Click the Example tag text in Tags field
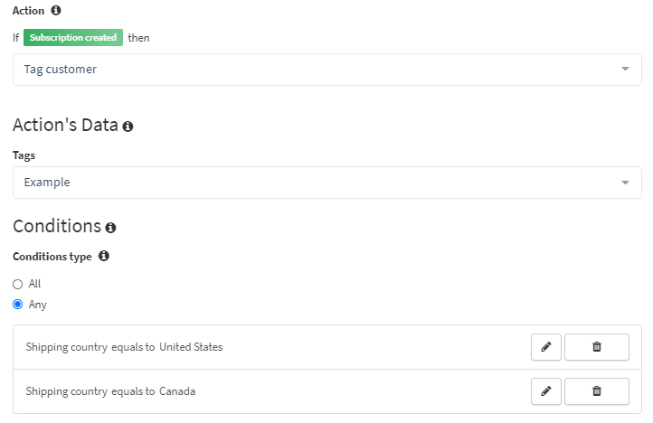 pos(47,183)
